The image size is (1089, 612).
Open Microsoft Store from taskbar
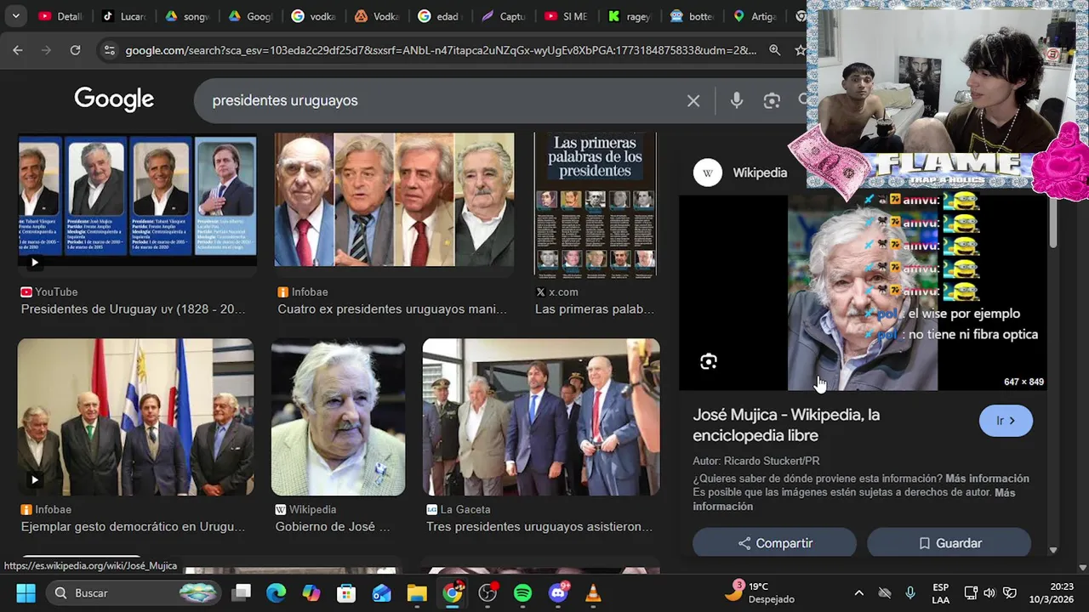click(x=346, y=592)
